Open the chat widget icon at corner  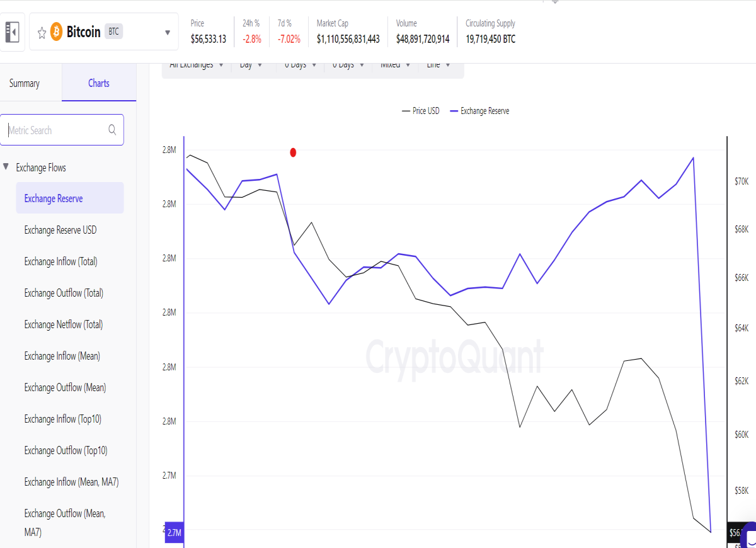750,535
